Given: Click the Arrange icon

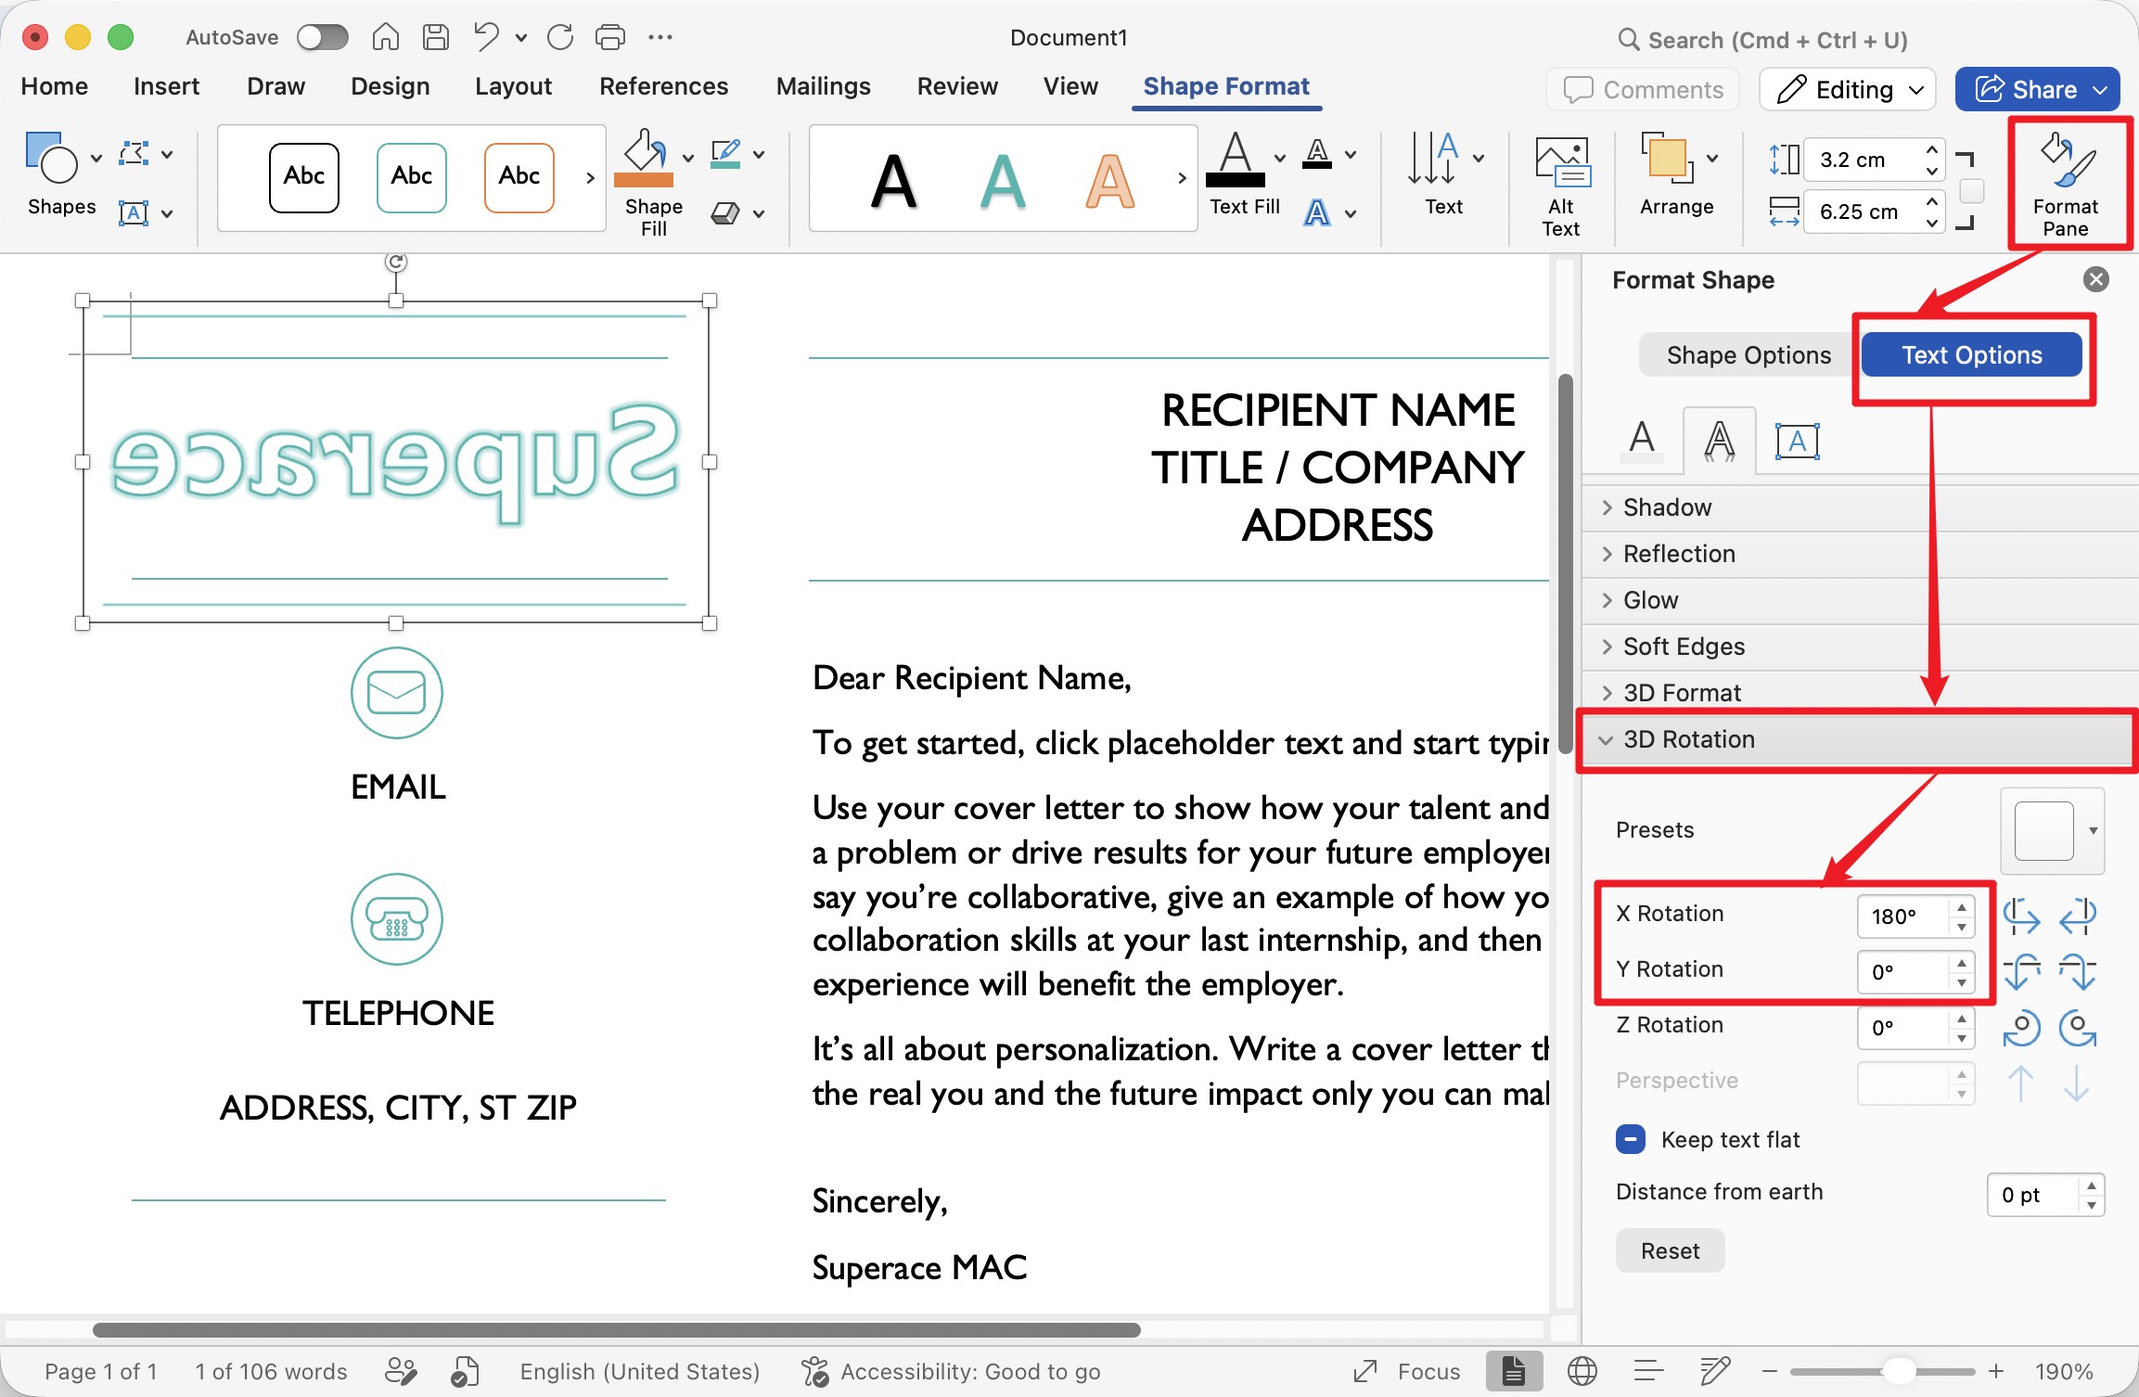Looking at the screenshot, I should point(1667,158).
